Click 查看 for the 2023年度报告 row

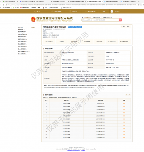click(x=124, y=110)
